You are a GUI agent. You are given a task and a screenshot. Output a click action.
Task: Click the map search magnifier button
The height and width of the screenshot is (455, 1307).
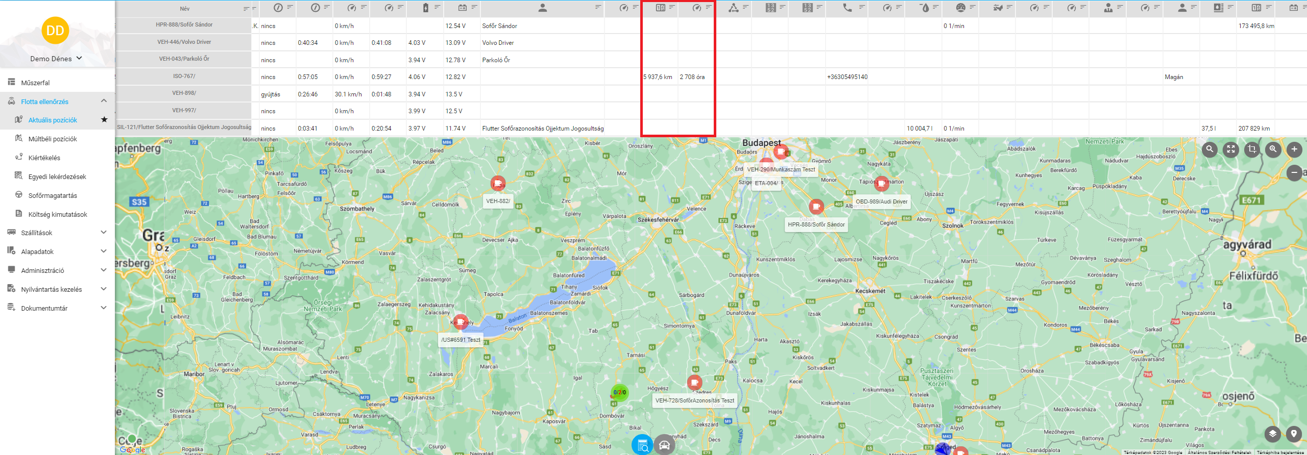click(1209, 149)
